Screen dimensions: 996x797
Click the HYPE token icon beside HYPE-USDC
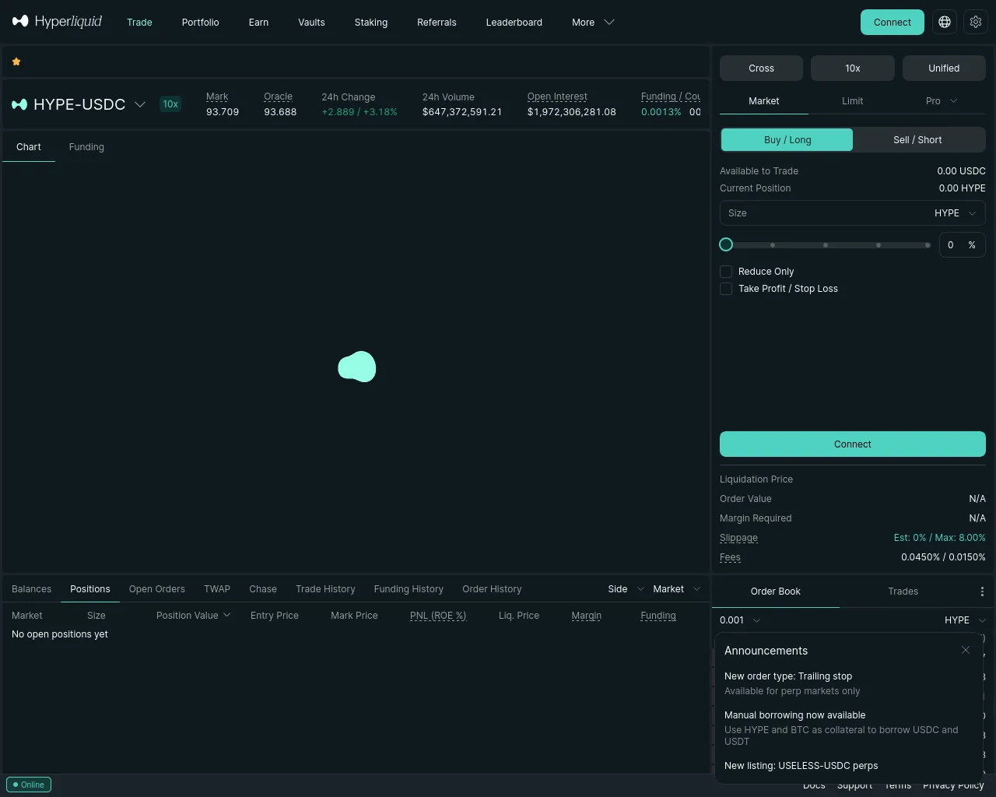(19, 104)
